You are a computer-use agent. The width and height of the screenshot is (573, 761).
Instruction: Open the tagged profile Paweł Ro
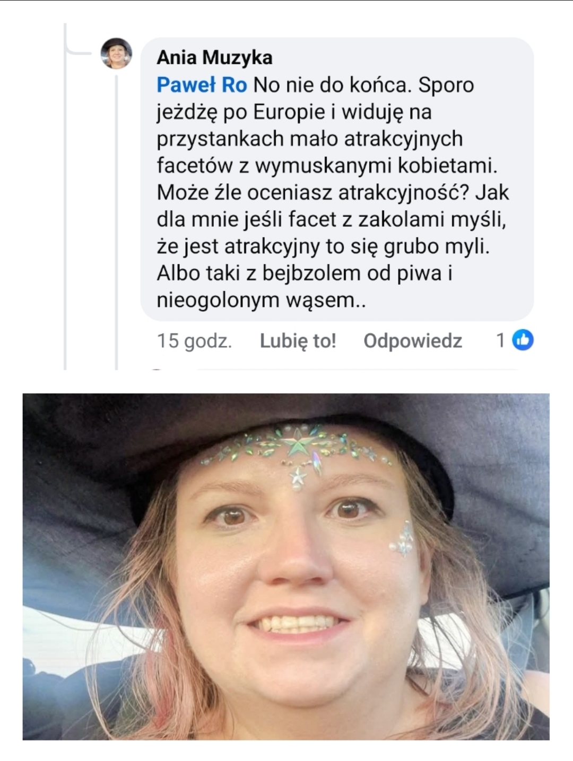tap(202, 85)
